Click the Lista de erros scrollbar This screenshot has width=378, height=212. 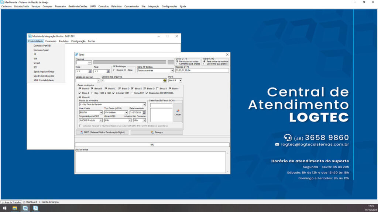pos(227,162)
